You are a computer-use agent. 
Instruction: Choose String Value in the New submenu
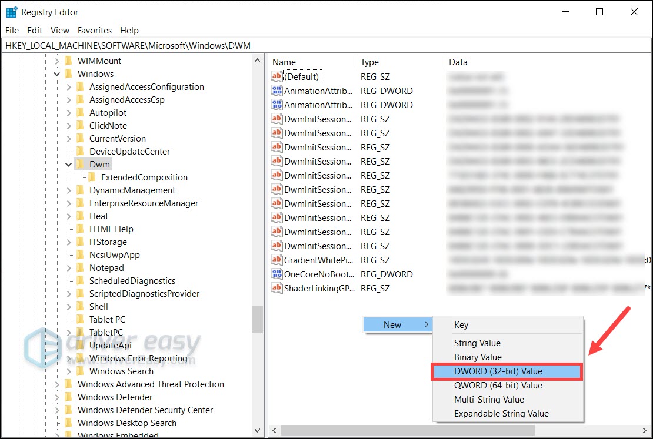(508, 343)
